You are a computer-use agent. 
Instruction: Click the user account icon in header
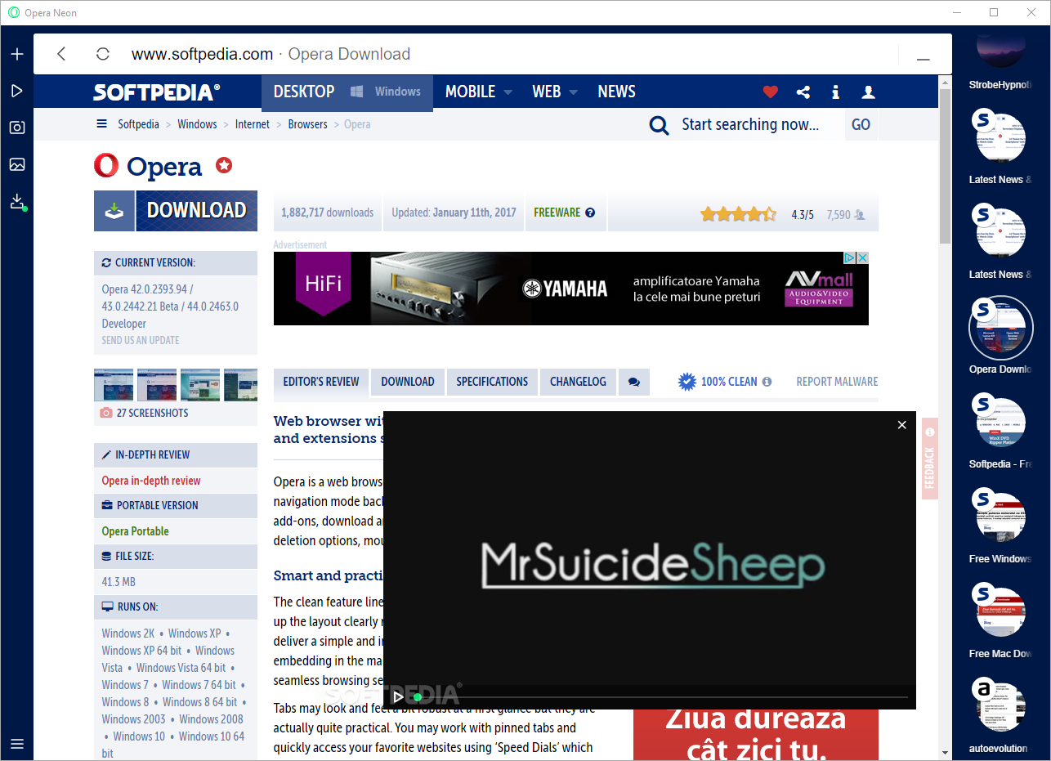[868, 92]
